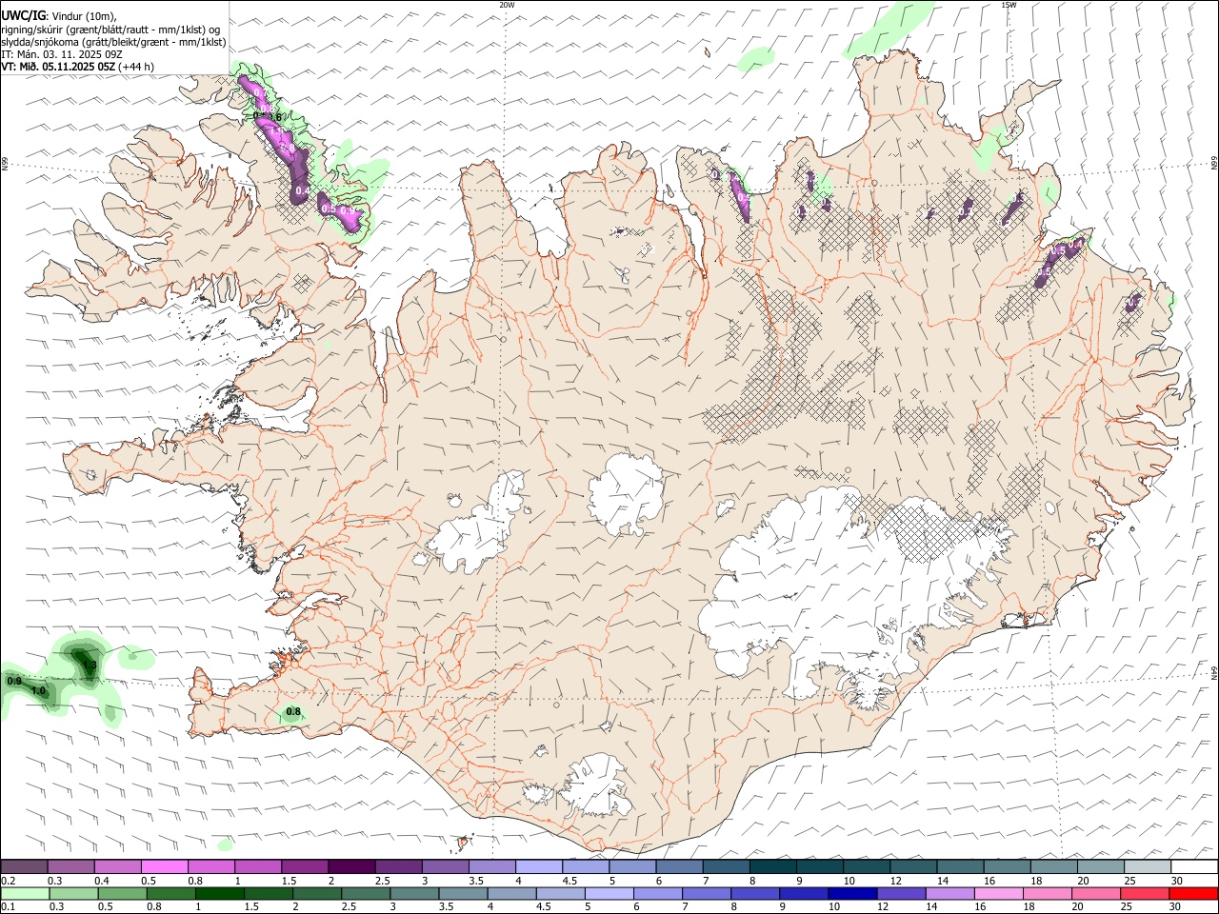Click the dark mauve 0.2 snow-scale swatch
Image resolution: width=1219 pixels, height=914 pixels.
[24, 866]
